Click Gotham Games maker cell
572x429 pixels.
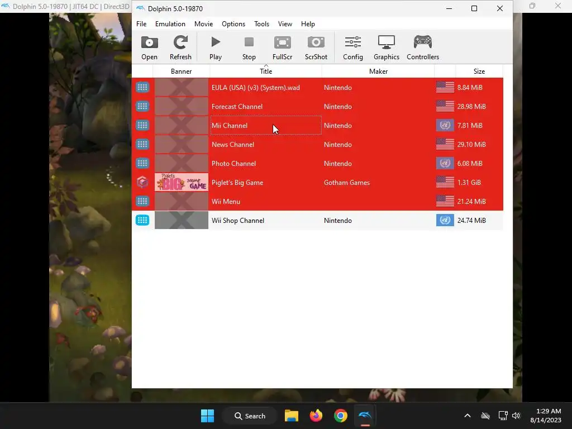pyautogui.click(x=346, y=183)
